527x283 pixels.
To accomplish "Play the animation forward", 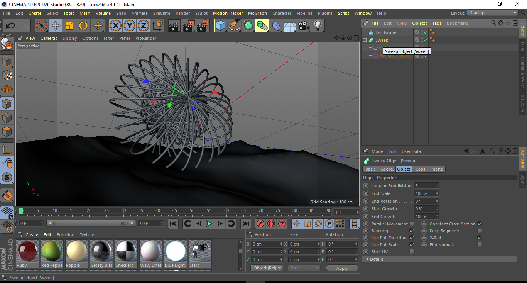I will (x=209, y=224).
